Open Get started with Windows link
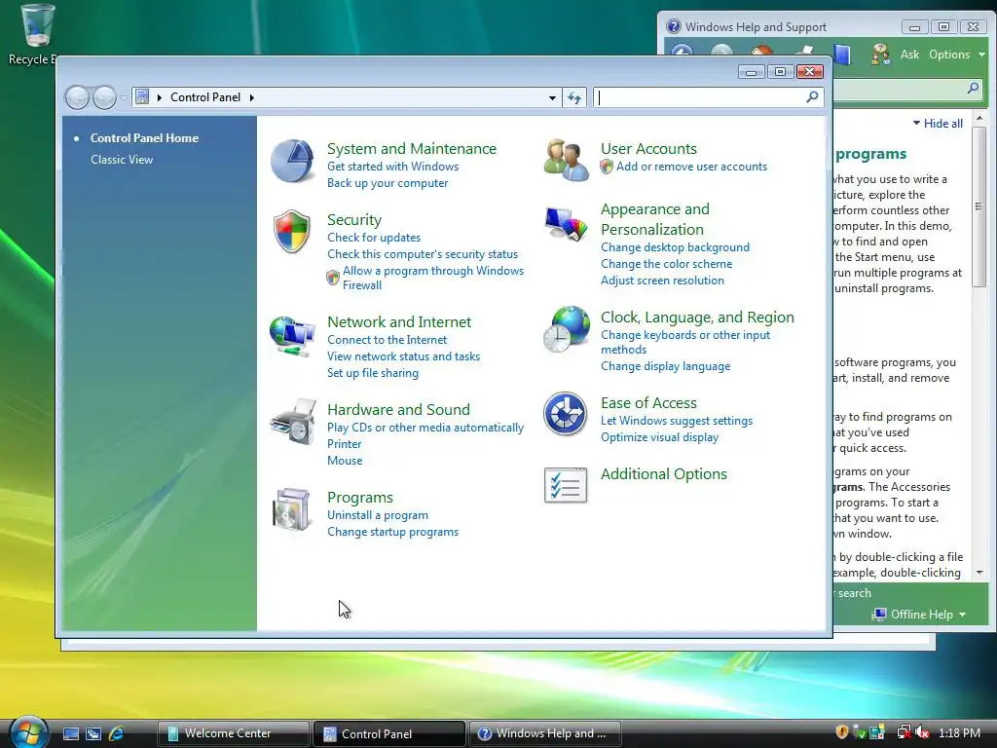The image size is (997, 748). click(x=393, y=167)
